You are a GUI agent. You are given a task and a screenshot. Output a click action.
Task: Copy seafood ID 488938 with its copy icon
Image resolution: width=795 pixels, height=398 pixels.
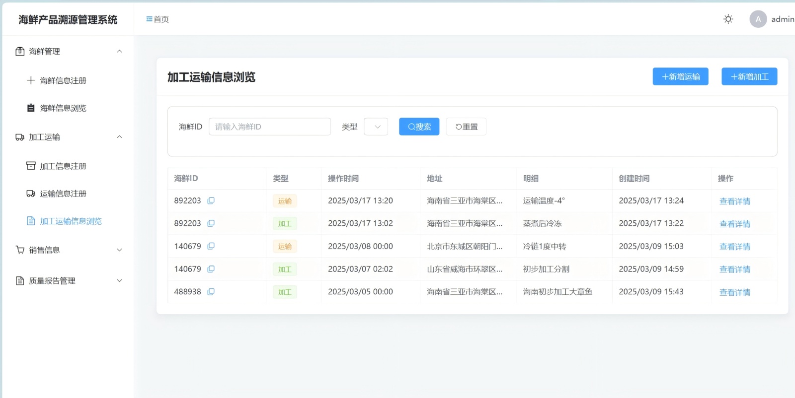point(211,292)
